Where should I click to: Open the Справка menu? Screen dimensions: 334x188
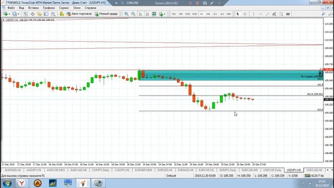click(x=90, y=8)
